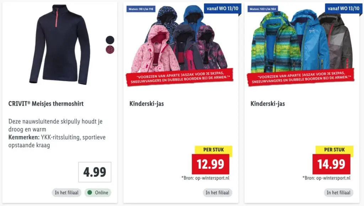364x206 pixels.
Task: Click vanaf WO 13/10 banner on middle card
Action: pos(223,8)
